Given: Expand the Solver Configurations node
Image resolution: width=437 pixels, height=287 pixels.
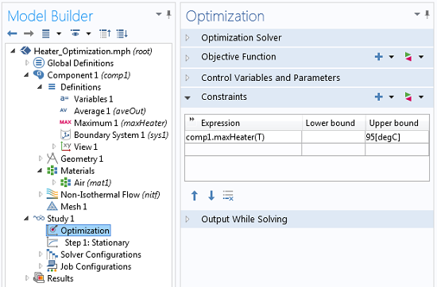Looking at the screenshot, I should tap(41, 254).
